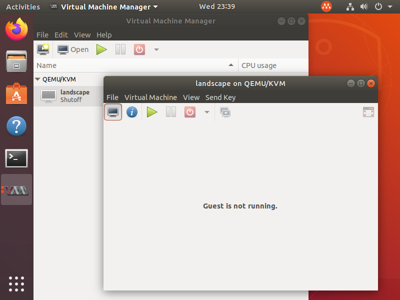Open the power system menu icon
The width and height of the screenshot is (400, 300).
click(378, 6)
